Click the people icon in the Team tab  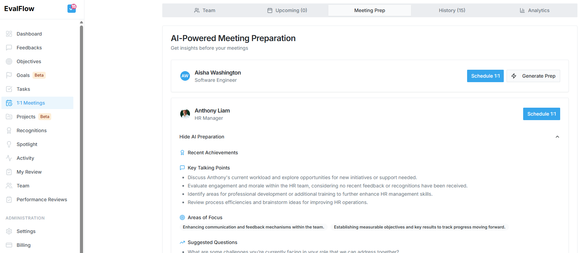click(197, 10)
